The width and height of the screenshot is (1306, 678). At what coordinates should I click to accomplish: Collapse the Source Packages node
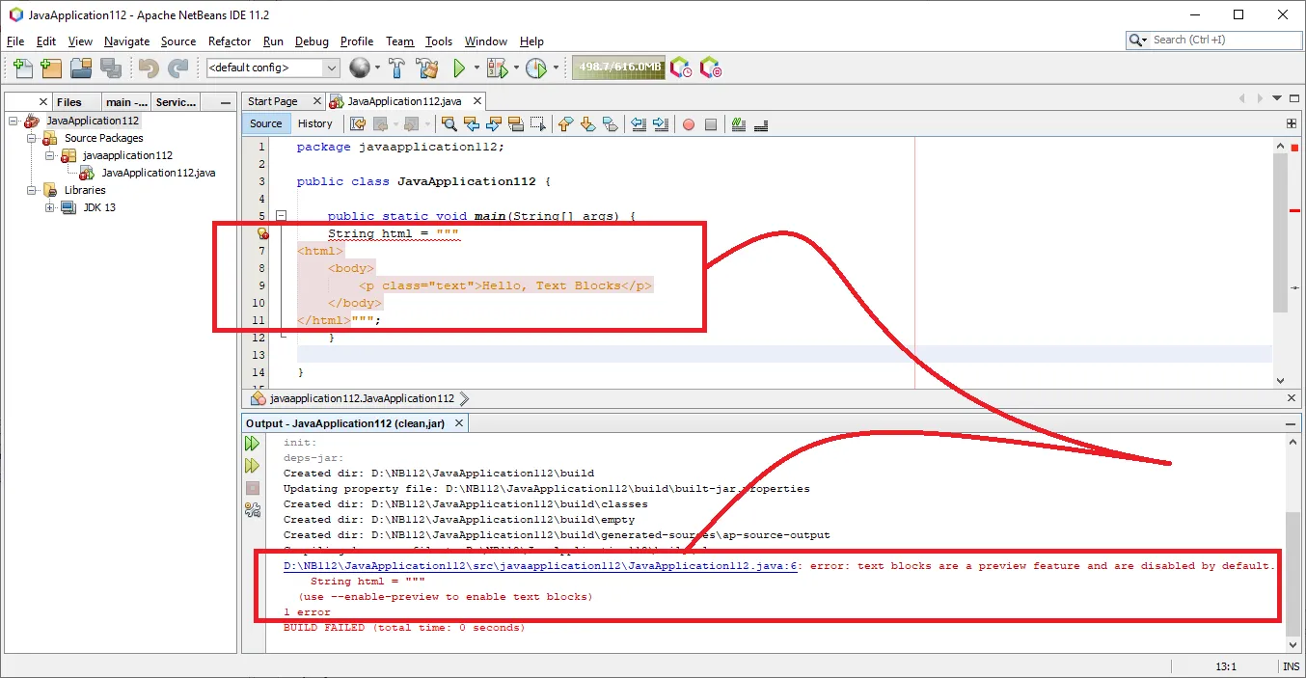point(32,138)
